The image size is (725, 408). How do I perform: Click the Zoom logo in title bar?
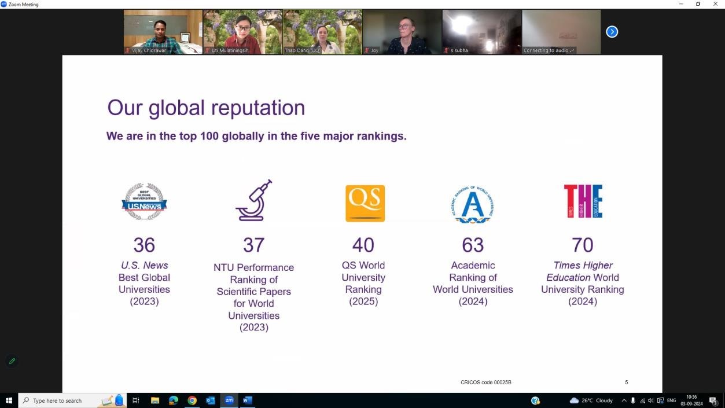[x=3, y=4]
